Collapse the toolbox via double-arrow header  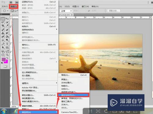(2, 14)
